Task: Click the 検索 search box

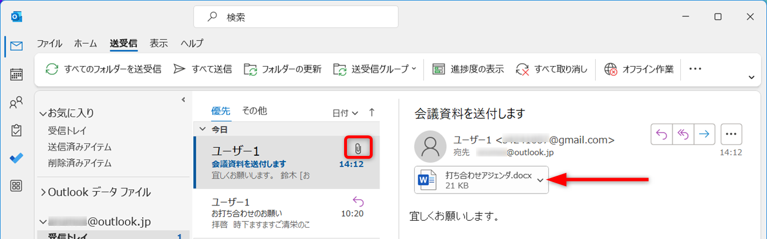Action: pos(296,17)
